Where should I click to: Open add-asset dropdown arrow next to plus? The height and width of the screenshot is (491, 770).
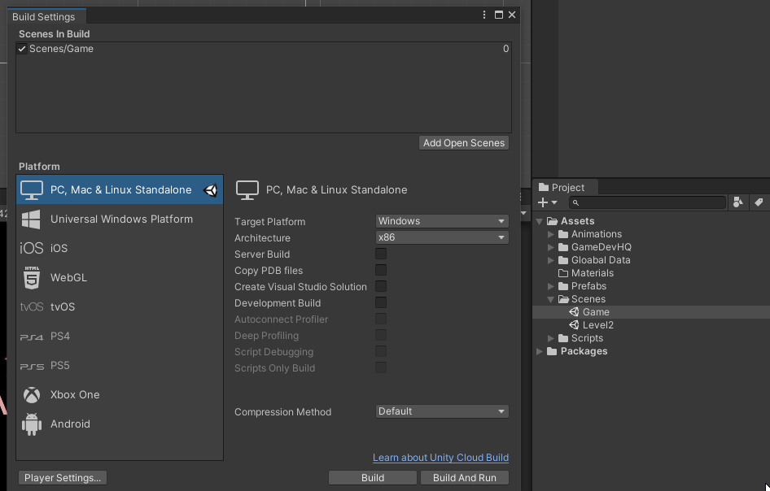554,202
